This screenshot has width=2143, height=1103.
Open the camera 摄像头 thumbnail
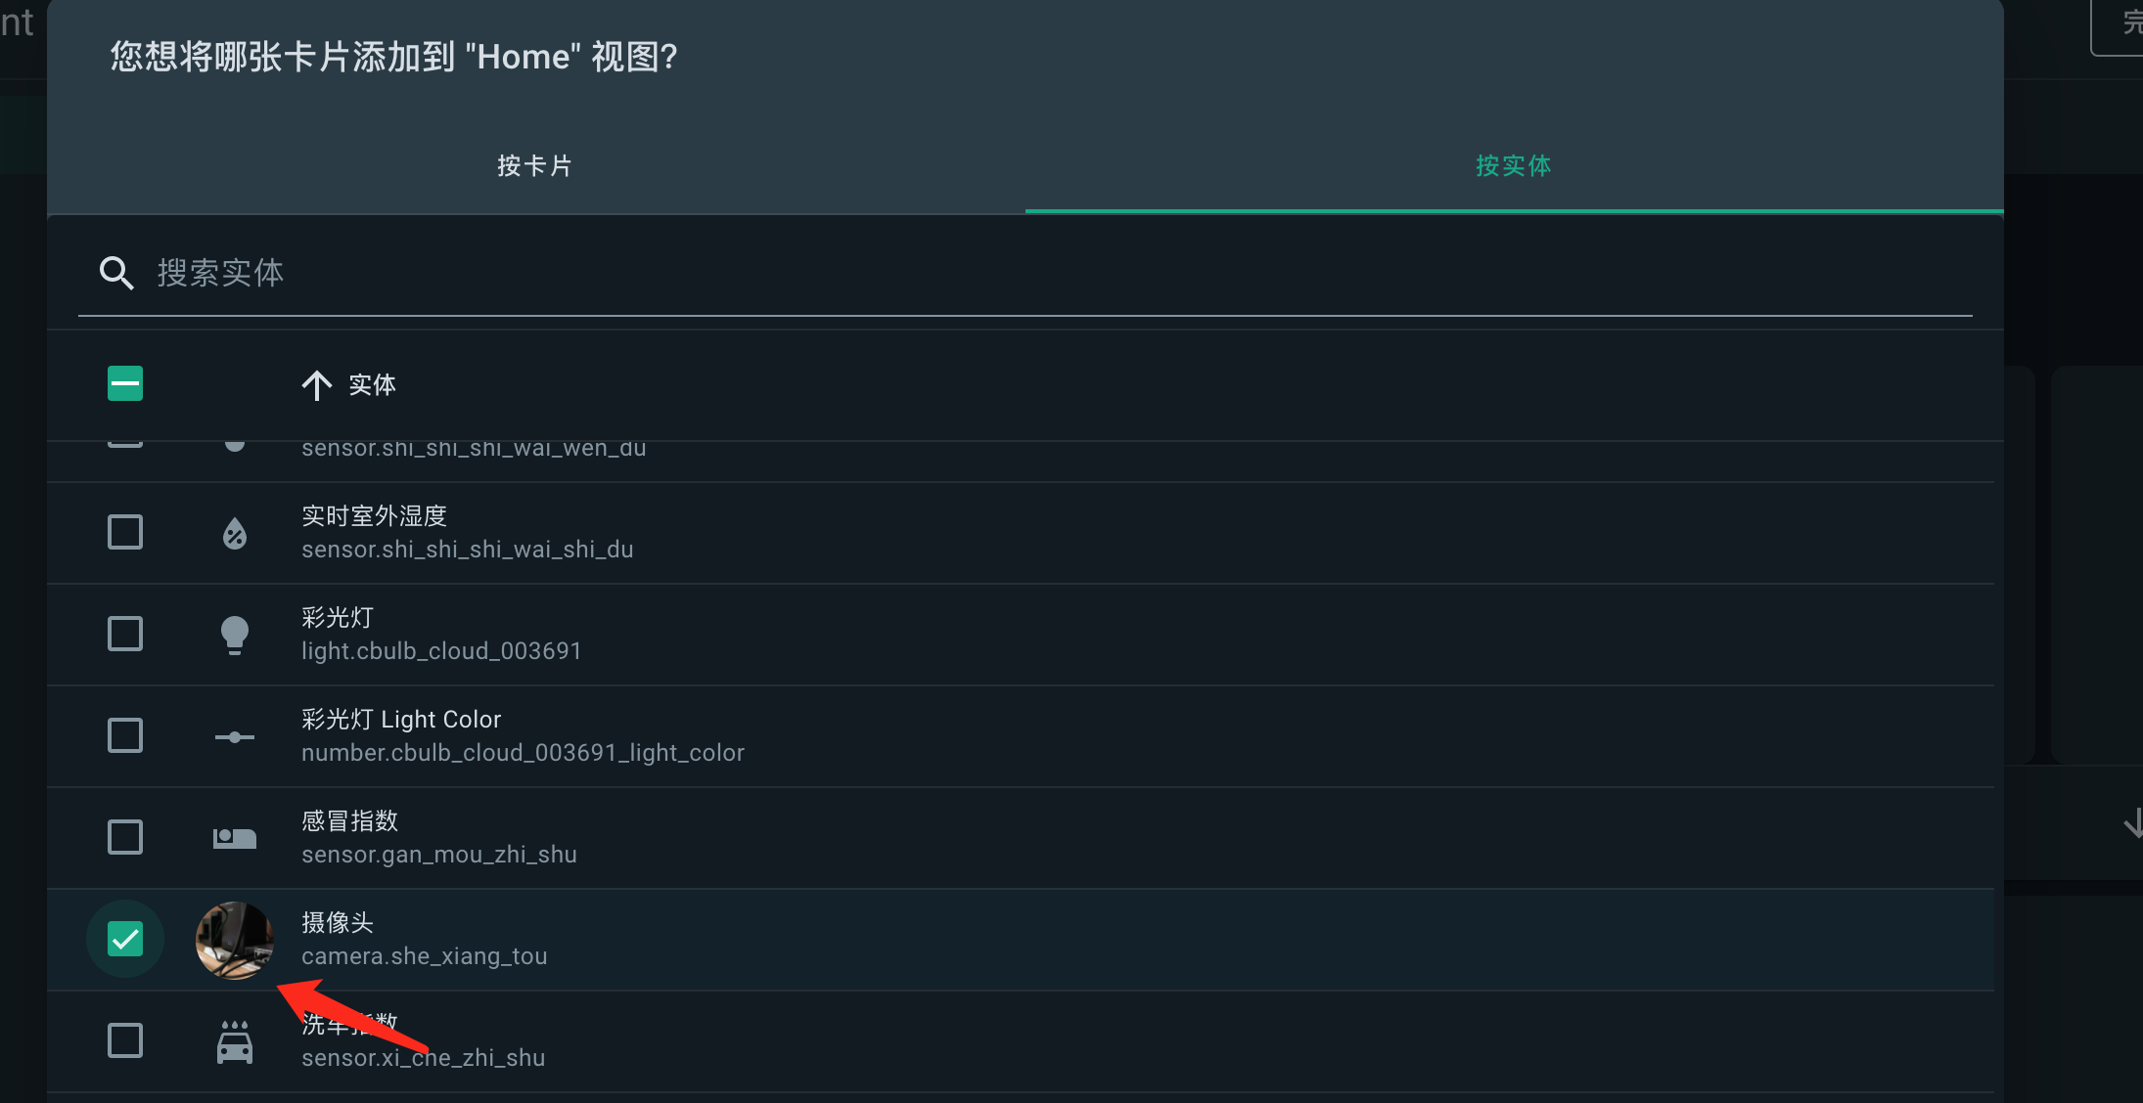(235, 940)
